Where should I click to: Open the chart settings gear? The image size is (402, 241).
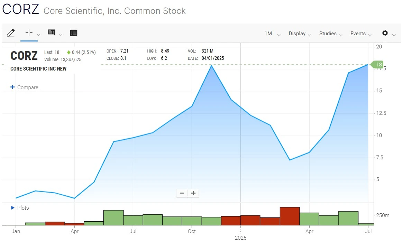click(385, 33)
